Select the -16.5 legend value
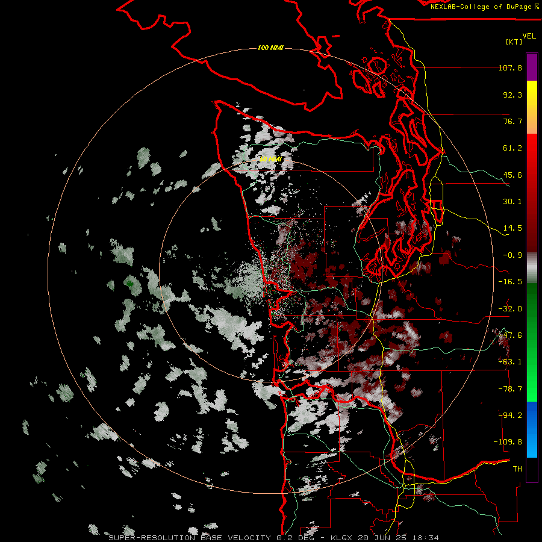542x542 pixels. coord(511,282)
